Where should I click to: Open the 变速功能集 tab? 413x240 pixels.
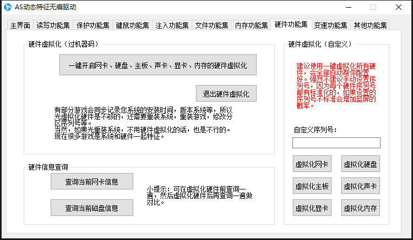[330, 25]
